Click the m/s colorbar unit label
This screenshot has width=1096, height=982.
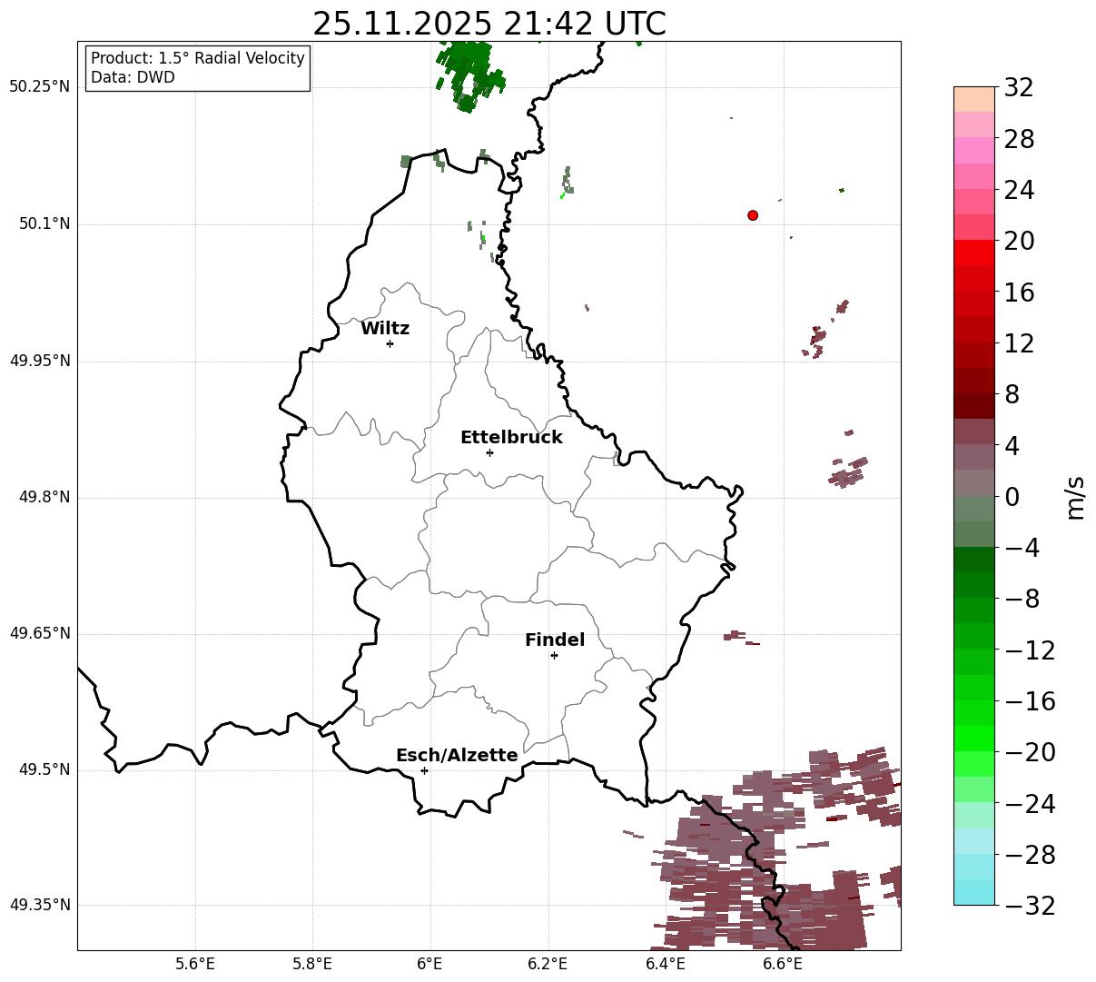pos(1076,497)
